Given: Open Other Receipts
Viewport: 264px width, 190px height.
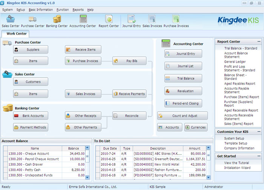Looking at the screenshot, I should tap(83, 116).
